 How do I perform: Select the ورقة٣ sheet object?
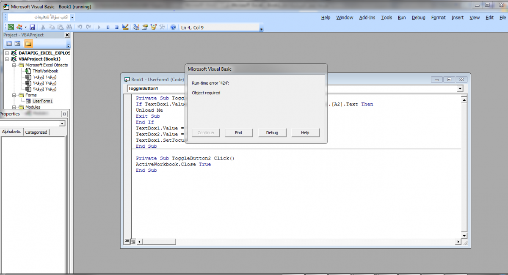point(44,89)
